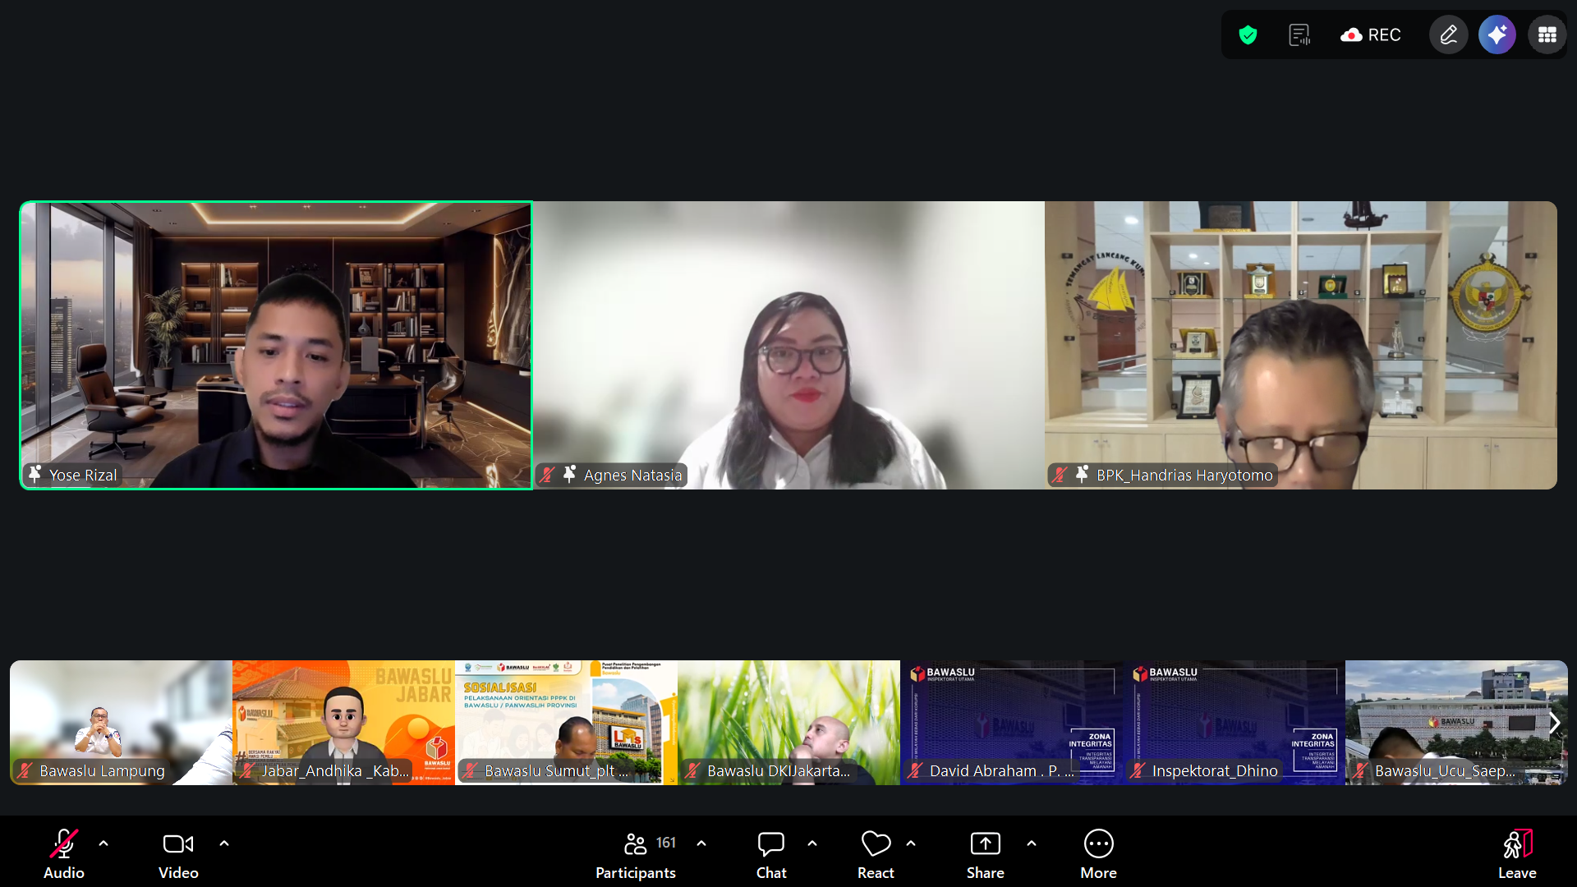Viewport: 1577px width, 887px height.
Task: Open the annotation pencil tool
Action: tap(1449, 34)
